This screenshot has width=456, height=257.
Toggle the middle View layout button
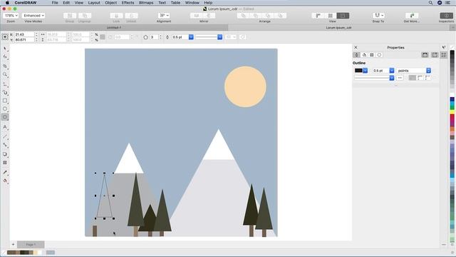pos(331,16)
